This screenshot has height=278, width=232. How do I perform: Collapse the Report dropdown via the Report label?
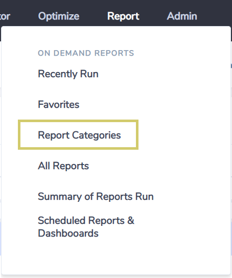(123, 16)
